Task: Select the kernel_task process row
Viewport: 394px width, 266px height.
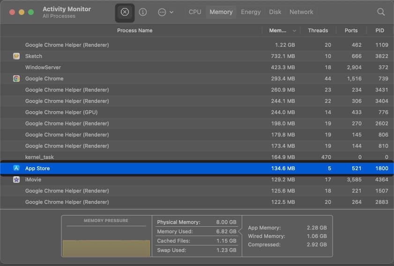Action: coord(197,157)
